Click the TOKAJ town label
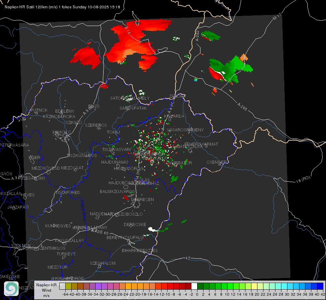The height and width of the screenshot is (300, 326). 113,132
